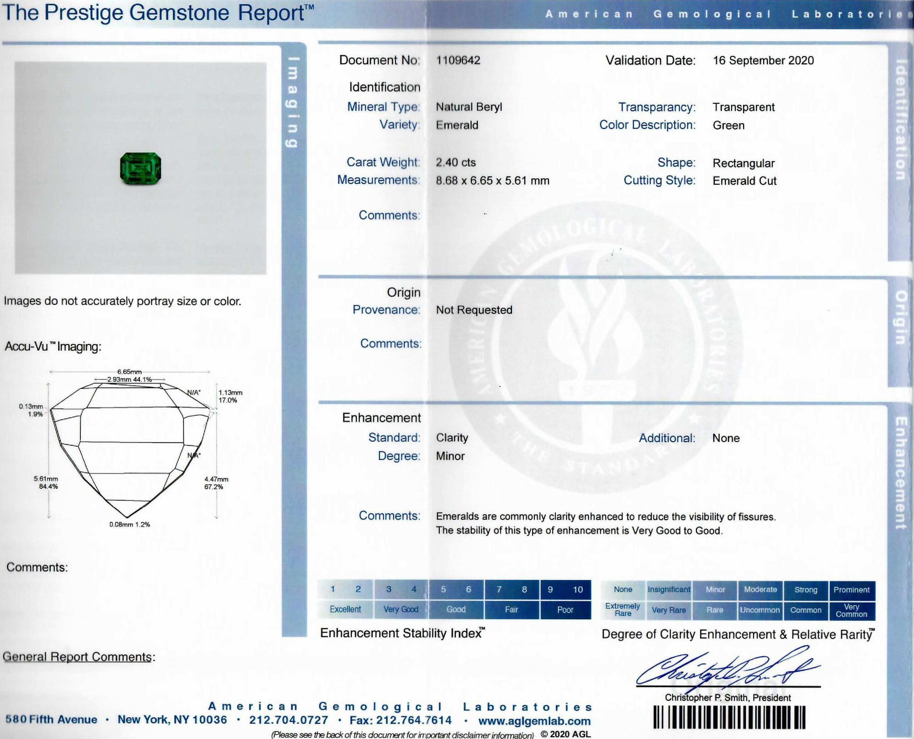Click the Accu-Vu gemstone profile diagram
Viewport: 914px width, 739px height.
(131, 450)
